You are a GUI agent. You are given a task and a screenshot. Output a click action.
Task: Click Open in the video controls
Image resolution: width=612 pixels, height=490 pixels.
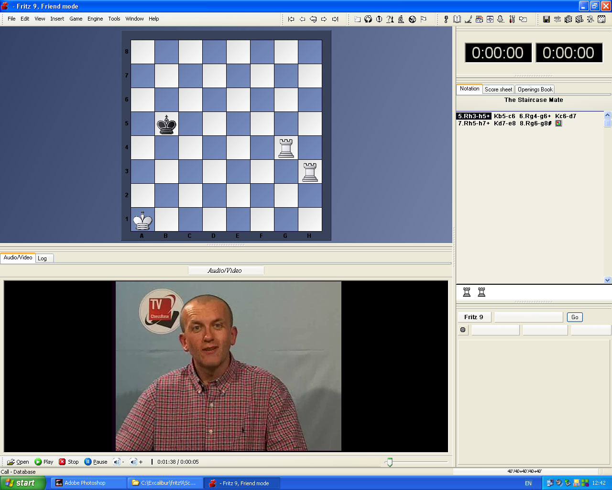click(x=18, y=462)
